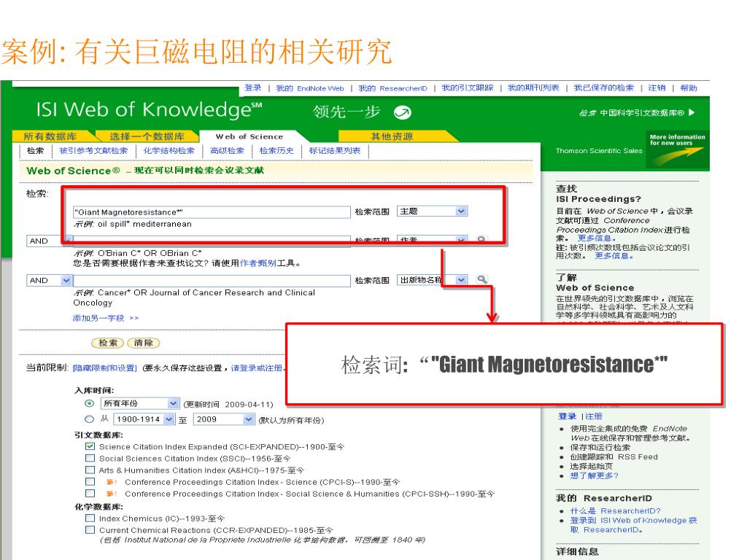This screenshot has width=747, height=560.
Task: Open the 高级检索 sub-tab
Action: (227, 150)
